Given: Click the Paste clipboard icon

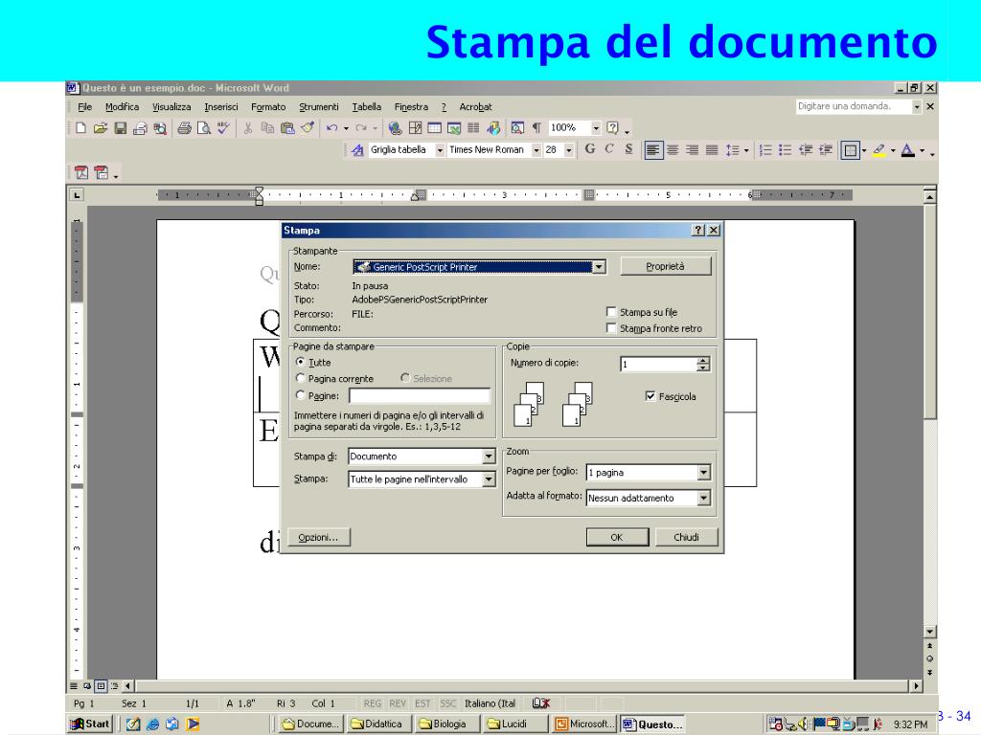Looking at the screenshot, I should click(287, 128).
